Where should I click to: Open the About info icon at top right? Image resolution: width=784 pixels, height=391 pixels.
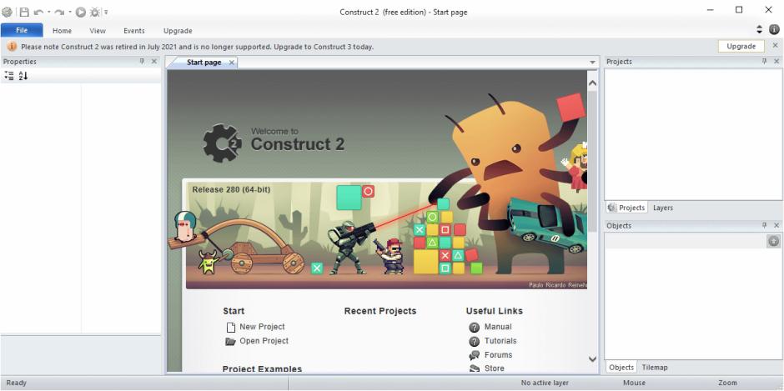(774, 30)
